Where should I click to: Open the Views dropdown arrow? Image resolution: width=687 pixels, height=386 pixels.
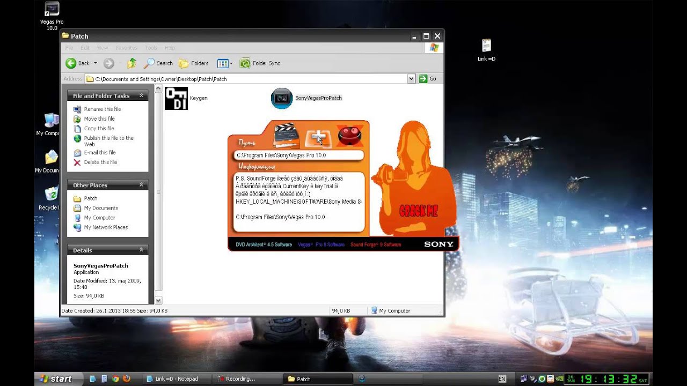pos(231,63)
